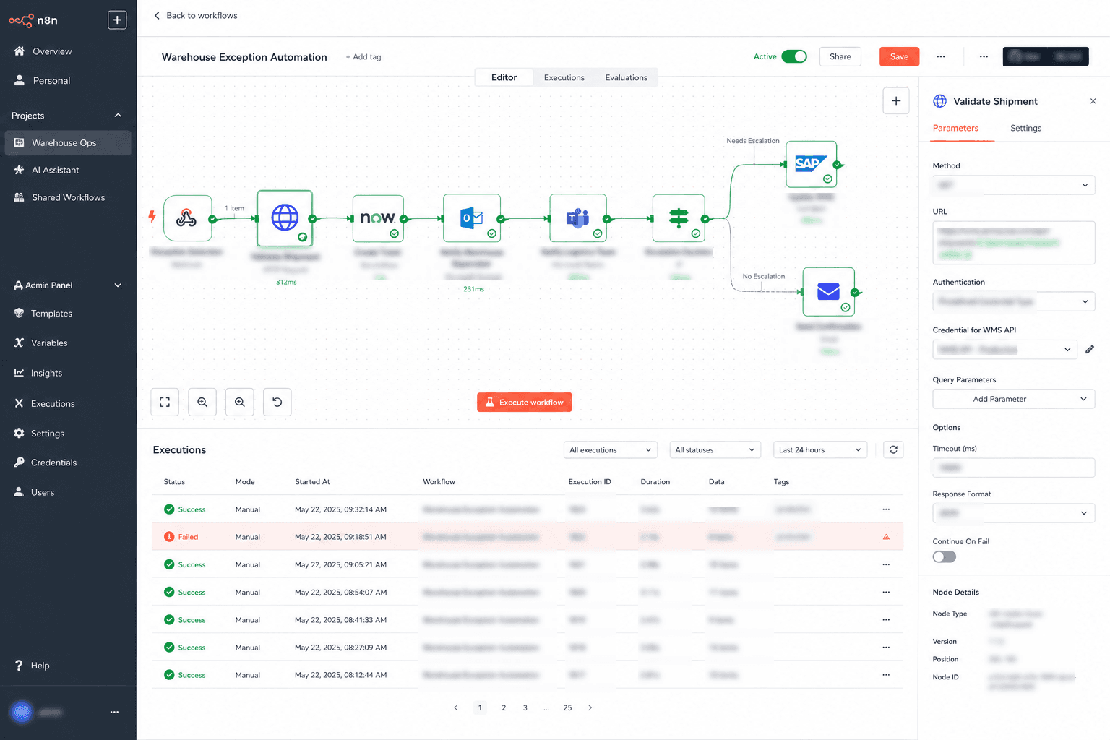The width and height of the screenshot is (1110, 740).
Task: Click the Execute workflow button
Action: (x=525, y=403)
